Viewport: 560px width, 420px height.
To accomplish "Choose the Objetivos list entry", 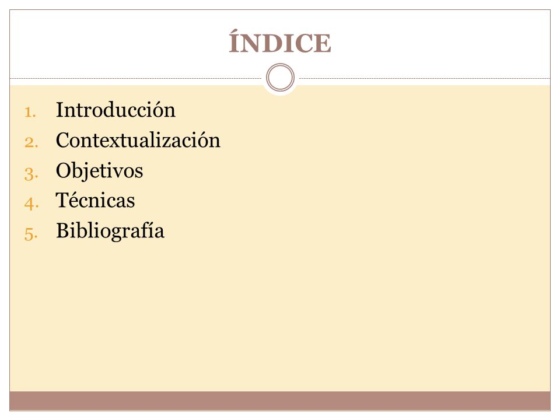I will point(99,171).
